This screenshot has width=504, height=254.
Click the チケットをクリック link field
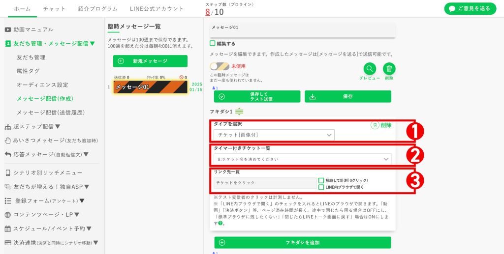[265, 183]
